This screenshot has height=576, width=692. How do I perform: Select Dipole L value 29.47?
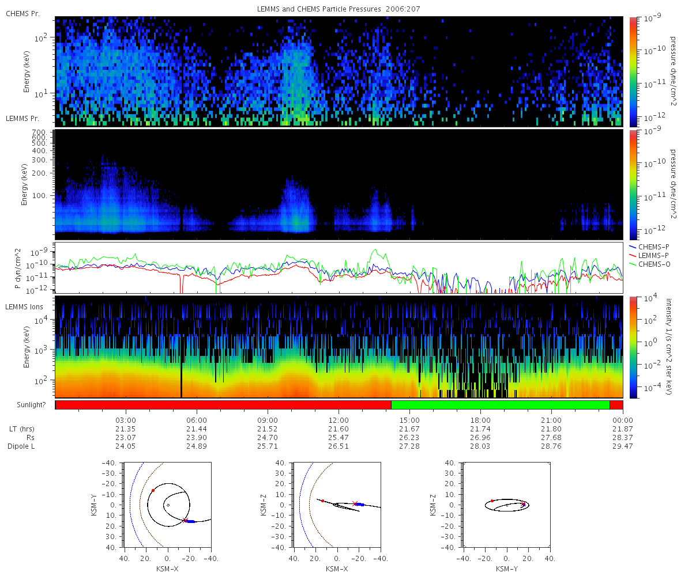[x=623, y=446]
